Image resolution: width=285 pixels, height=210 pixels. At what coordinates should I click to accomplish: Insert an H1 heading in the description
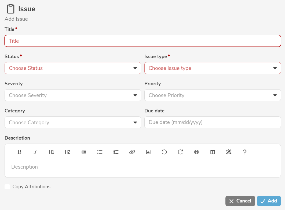tap(51, 152)
